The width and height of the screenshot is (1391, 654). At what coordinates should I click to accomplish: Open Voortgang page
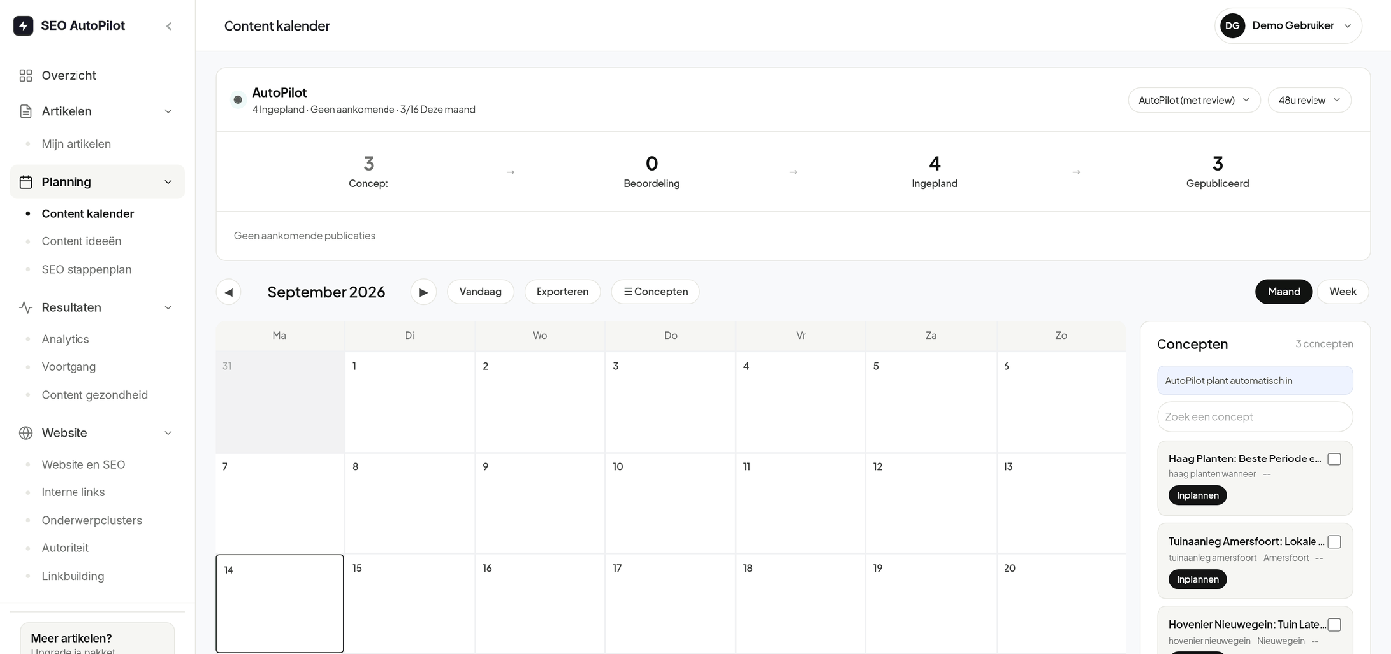pyautogui.click(x=69, y=367)
